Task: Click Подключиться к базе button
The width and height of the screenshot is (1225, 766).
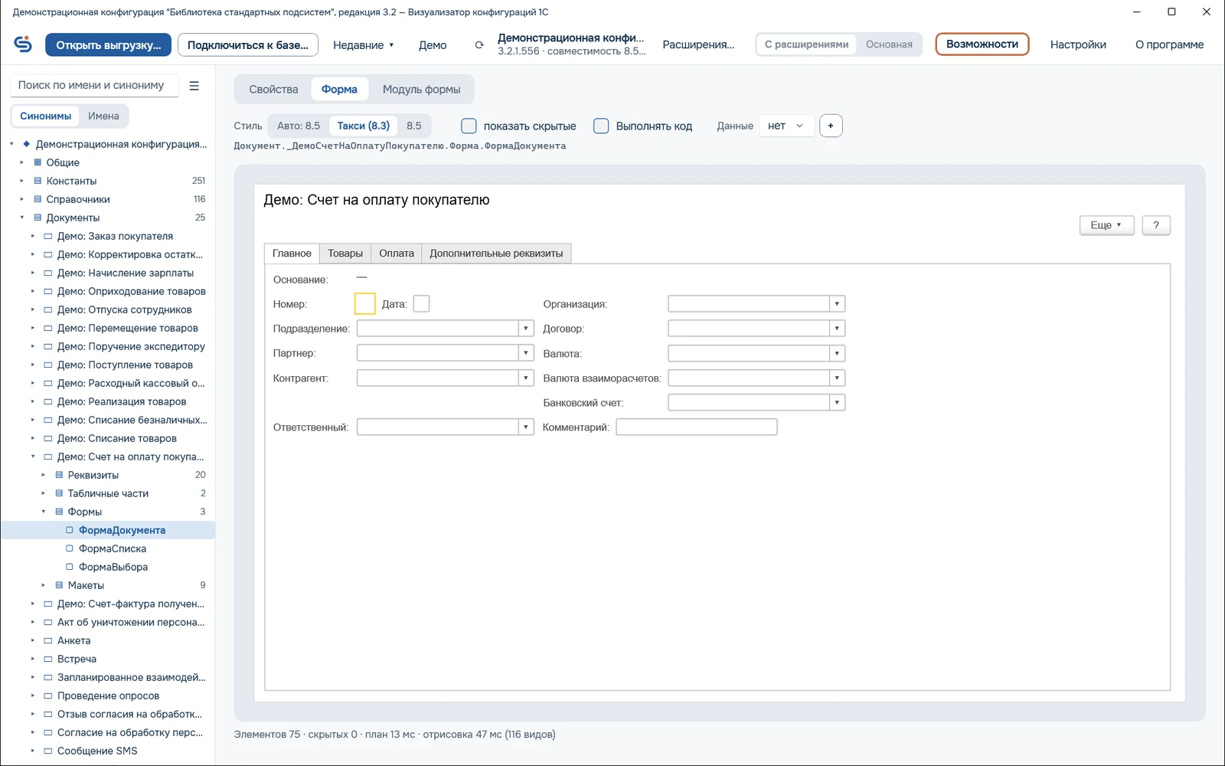Action: tap(248, 45)
